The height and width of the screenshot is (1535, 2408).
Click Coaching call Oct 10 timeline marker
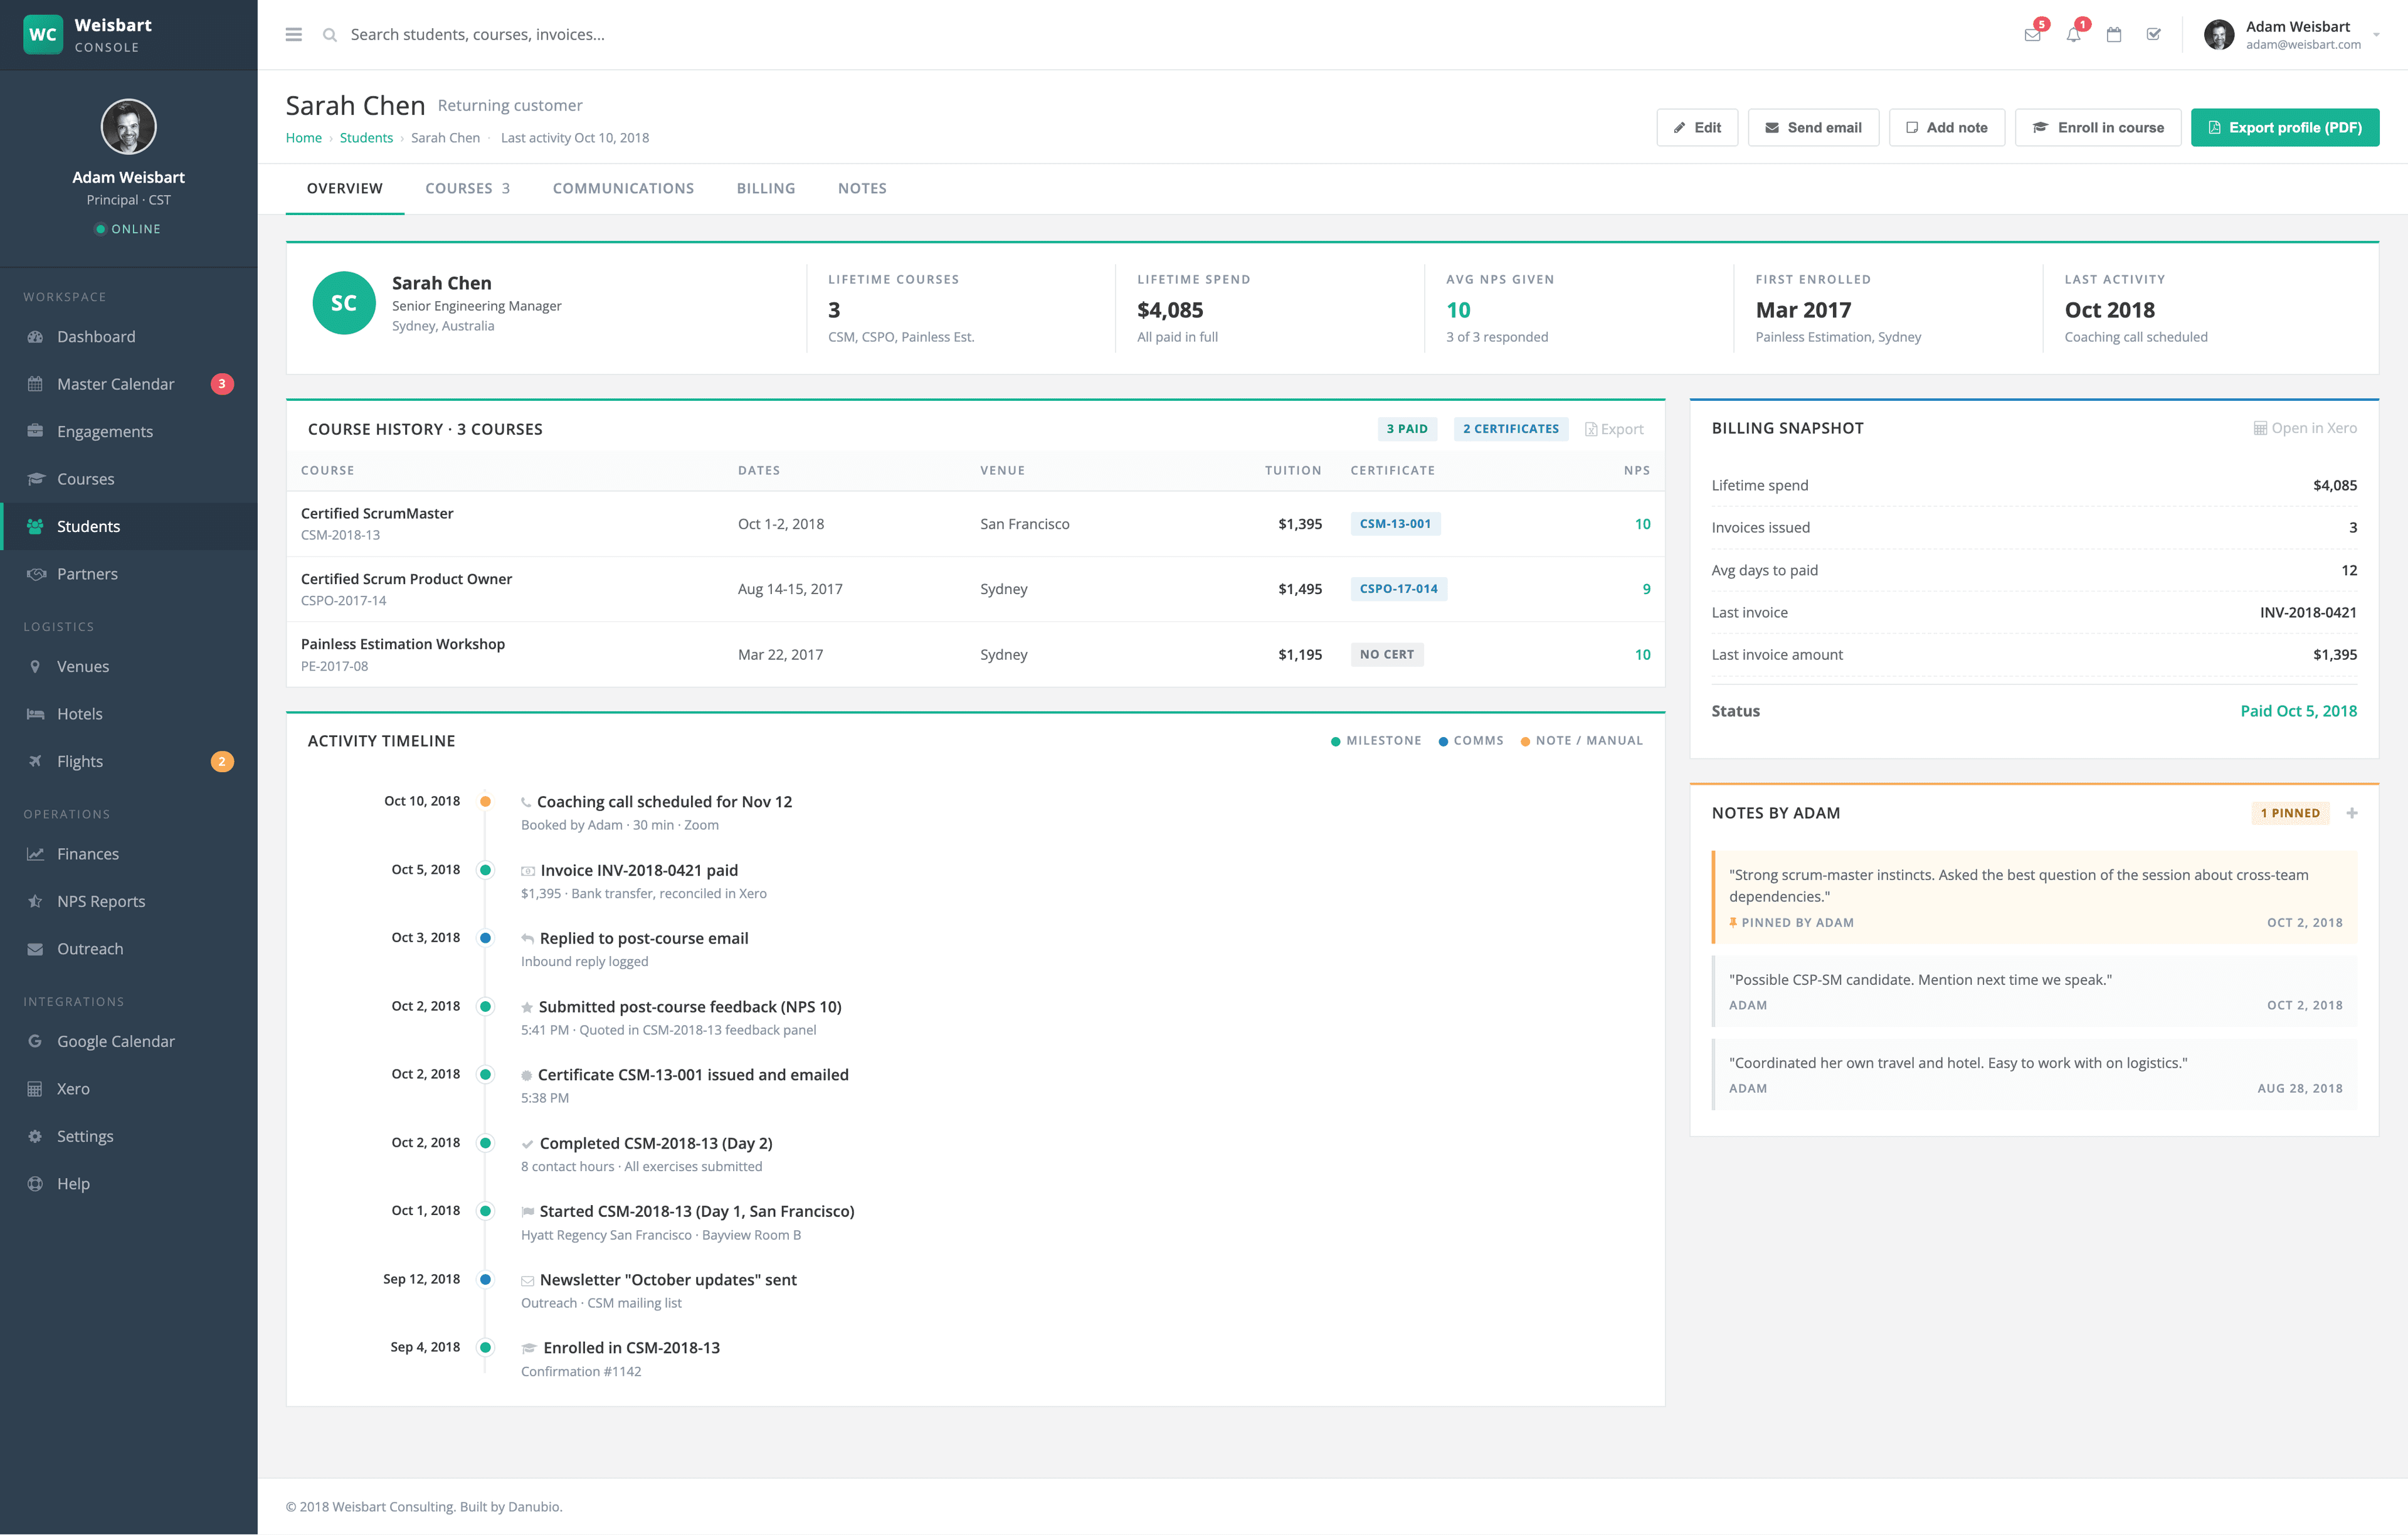485,800
